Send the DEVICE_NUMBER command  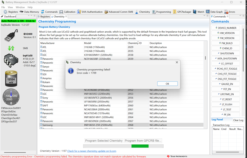point(226,28)
